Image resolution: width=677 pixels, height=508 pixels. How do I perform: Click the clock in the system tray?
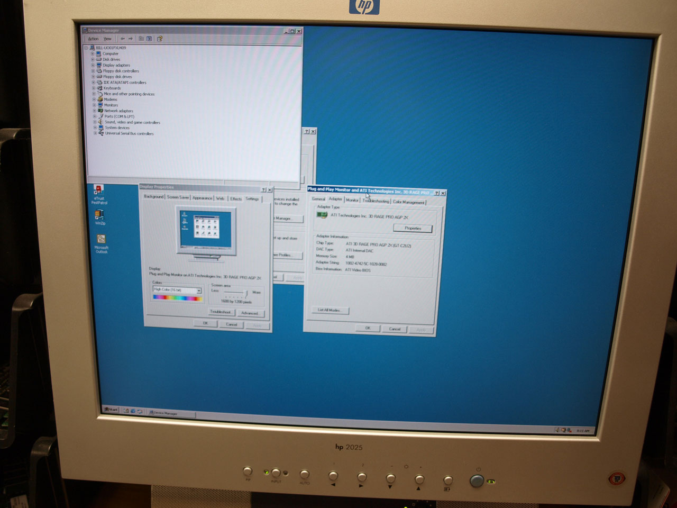pyautogui.click(x=582, y=431)
